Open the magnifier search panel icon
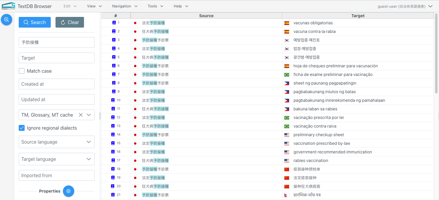439x200 pixels. point(6,20)
